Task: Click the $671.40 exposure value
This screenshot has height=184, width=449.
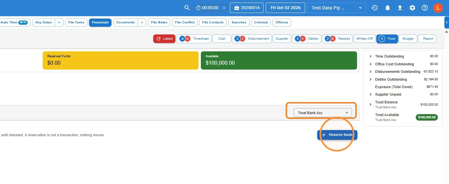Action: pyautogui.click(x=432, y=87)
